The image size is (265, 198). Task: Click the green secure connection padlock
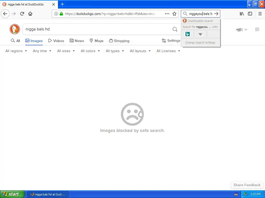(x=61, y=14)
